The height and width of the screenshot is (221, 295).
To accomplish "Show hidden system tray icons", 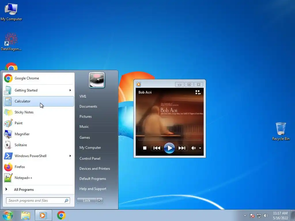I will tap(245, 216).
